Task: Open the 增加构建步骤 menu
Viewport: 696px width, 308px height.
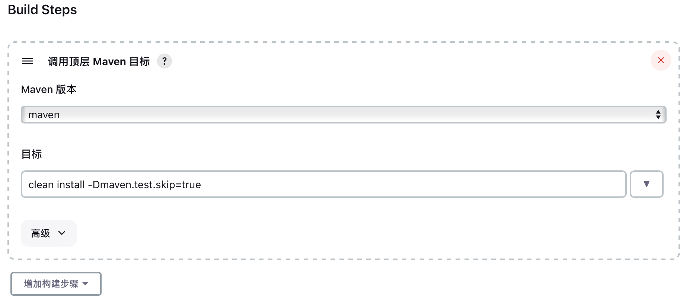Action: pyautogui.click(x=56, y=284)
